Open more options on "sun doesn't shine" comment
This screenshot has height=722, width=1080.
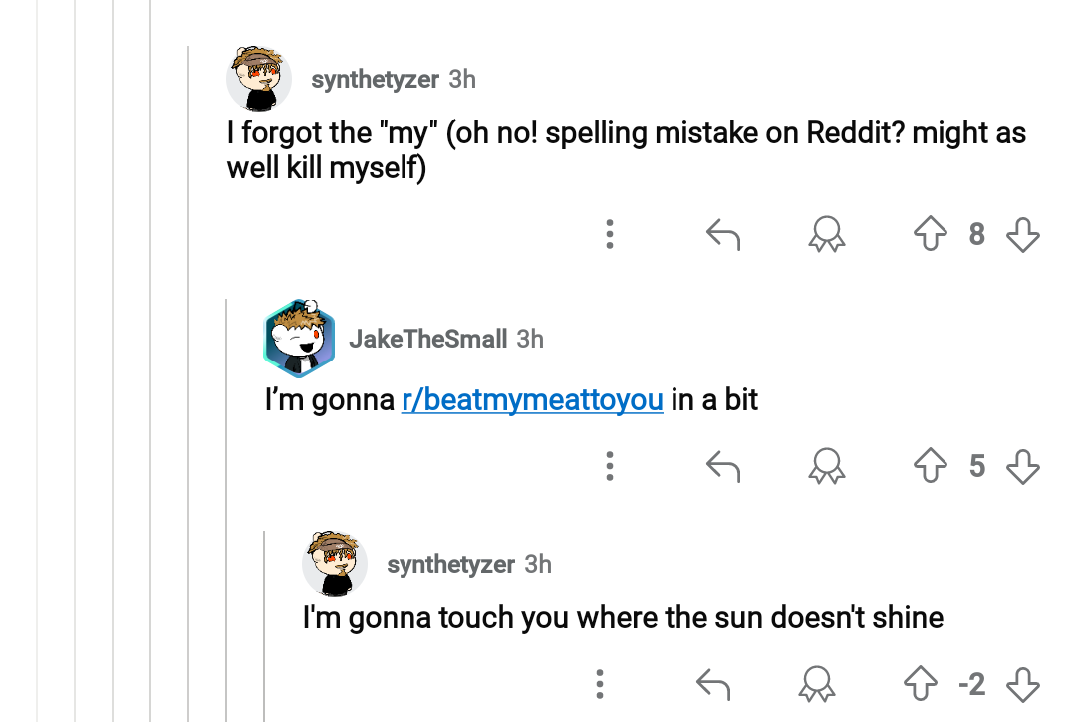600,684
